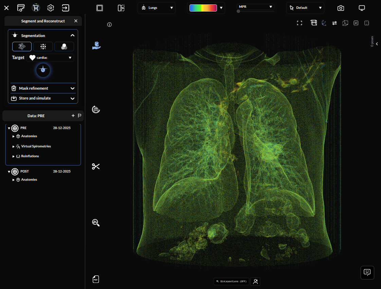Select the hand manipulation tool in sidebar
The height and width of the screenshot is (289, 381).
coord(96,45)
